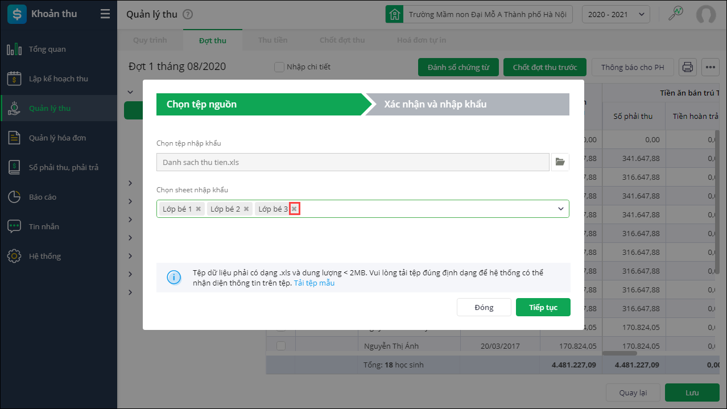Remove the Lớp bé 1 sheet tag
Screen dimensions: 727x409
click(x=198, y=209)
